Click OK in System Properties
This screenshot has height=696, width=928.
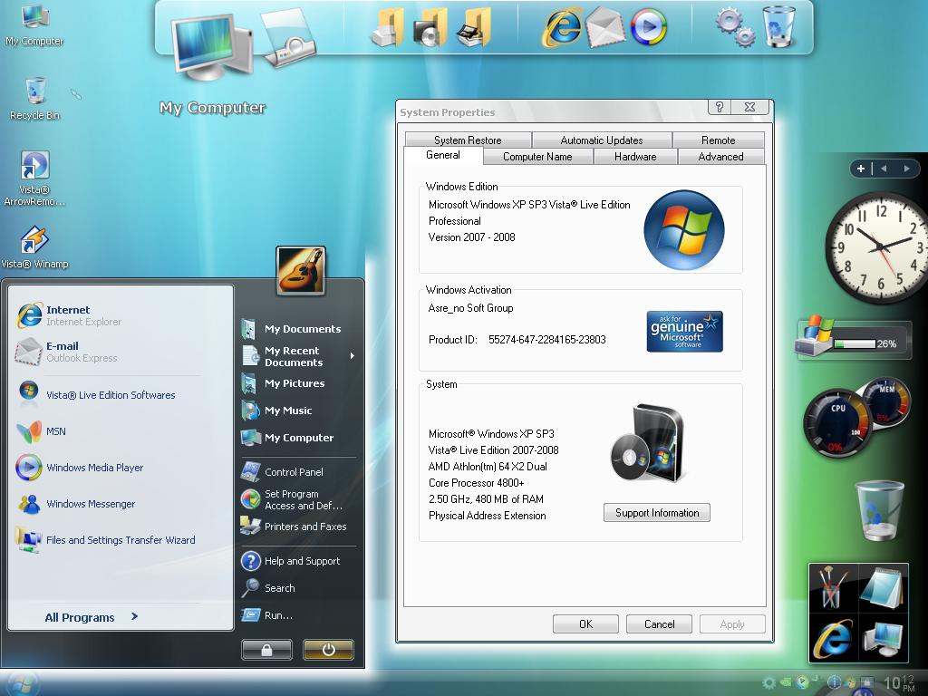click(585, 623)
